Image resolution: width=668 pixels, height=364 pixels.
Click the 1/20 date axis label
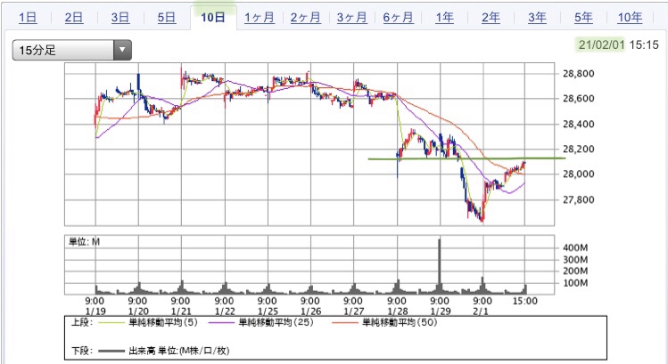[x=138, y=311]
